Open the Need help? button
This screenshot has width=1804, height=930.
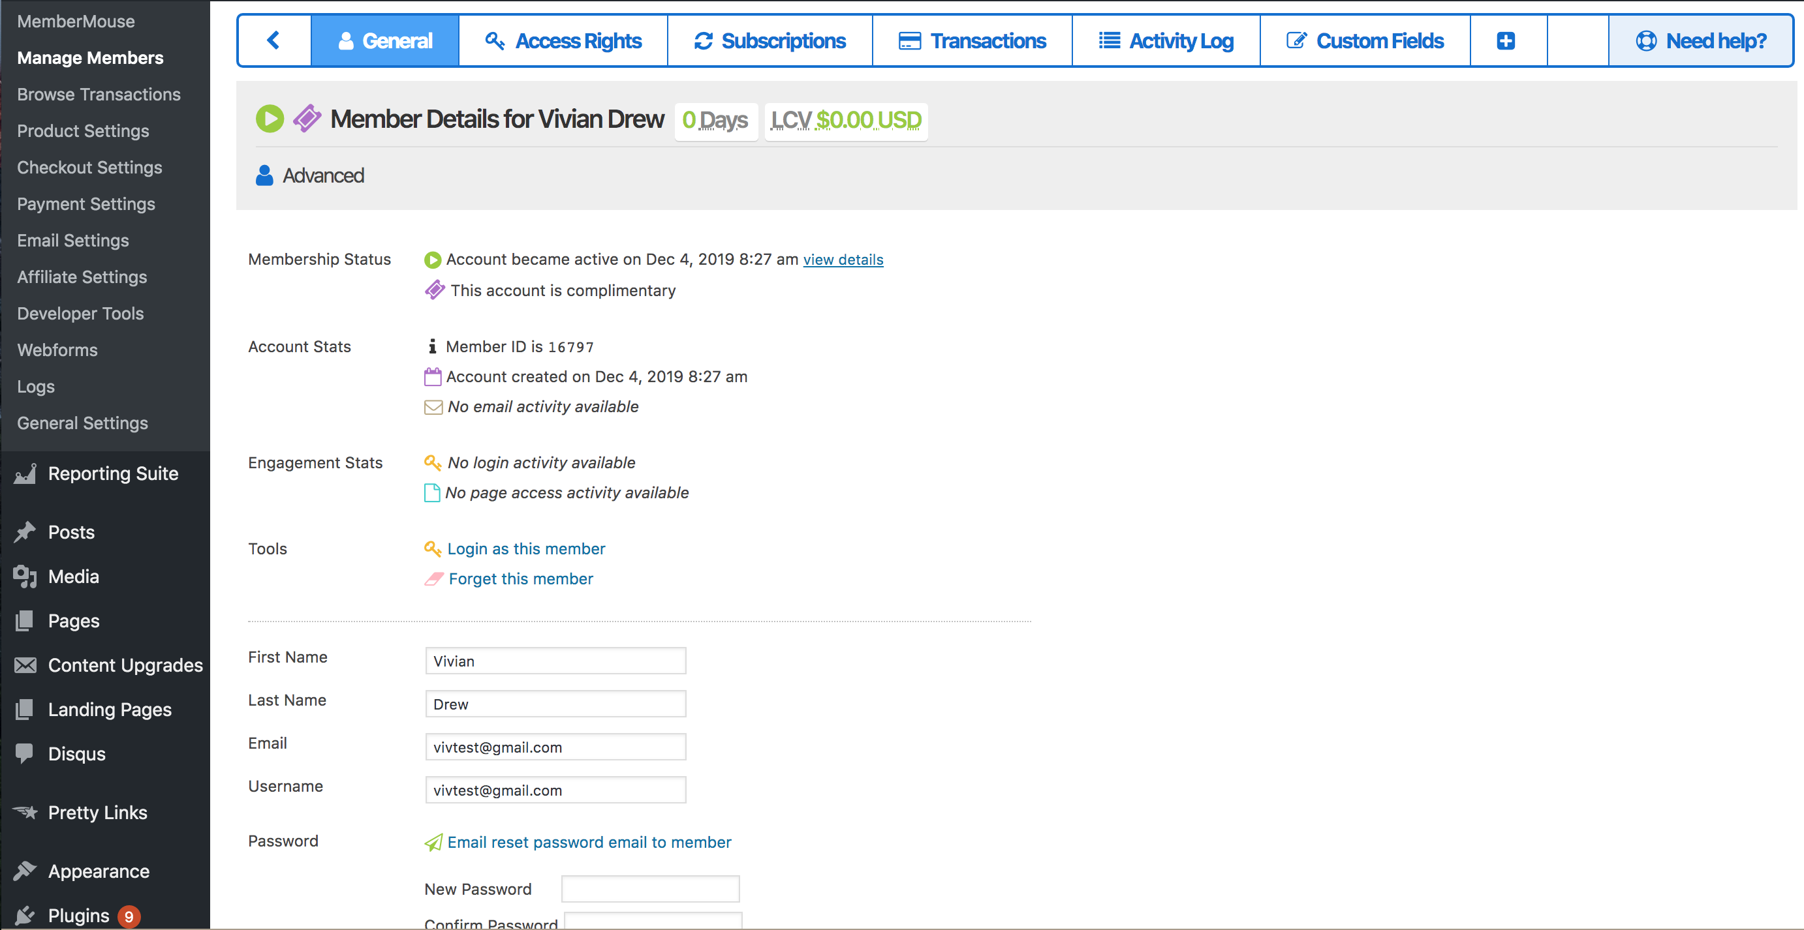click(x=1701, y=40)
